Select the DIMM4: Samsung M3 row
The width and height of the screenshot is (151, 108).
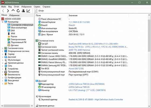coord(83,65)
